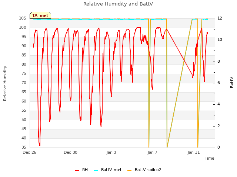Click the 'Jan 3' x-axis label
The height and width of the screenshot is (177, 237).
pos(111,152)
